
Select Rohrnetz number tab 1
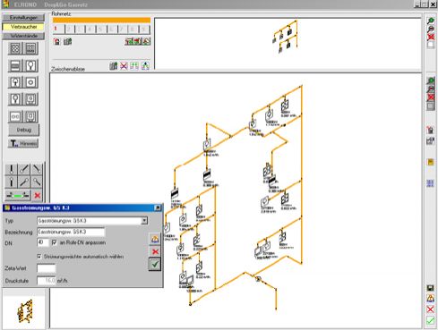pyautogui.click(x=59, y=29)
